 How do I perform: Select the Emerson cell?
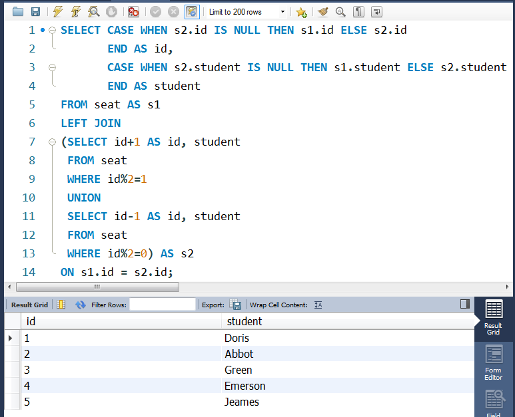[348, 386]
